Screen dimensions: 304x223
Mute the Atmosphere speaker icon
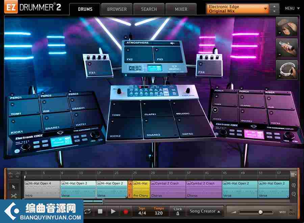point(172,43)
